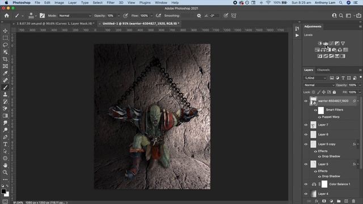Image resolution: width=363 pixels, height=204 pixels.
Task: Click the Color Balance 1 mask thumbnail
Action: (x=324, y=184)
